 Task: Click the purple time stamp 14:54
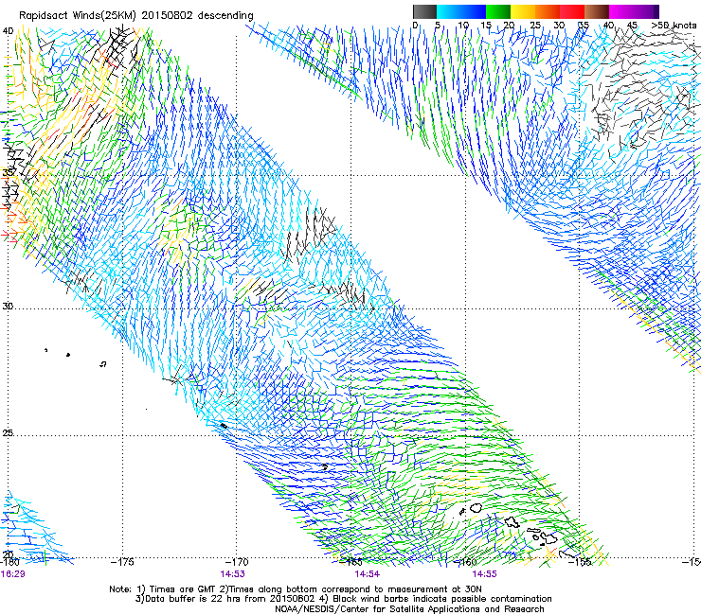(367, 574)
